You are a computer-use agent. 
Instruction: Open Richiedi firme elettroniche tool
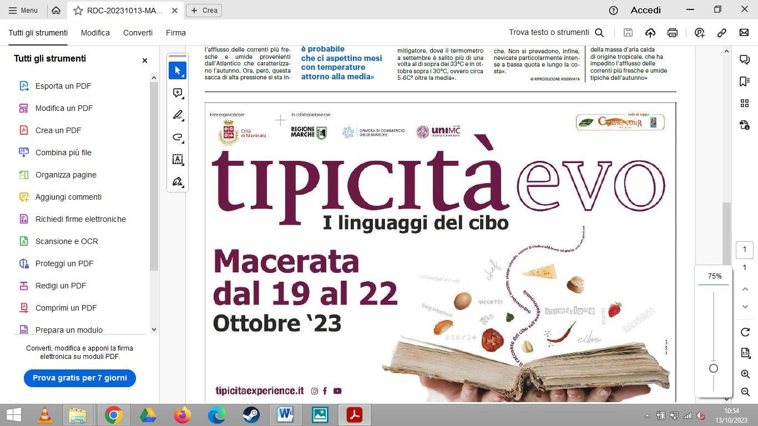(81, 219)
